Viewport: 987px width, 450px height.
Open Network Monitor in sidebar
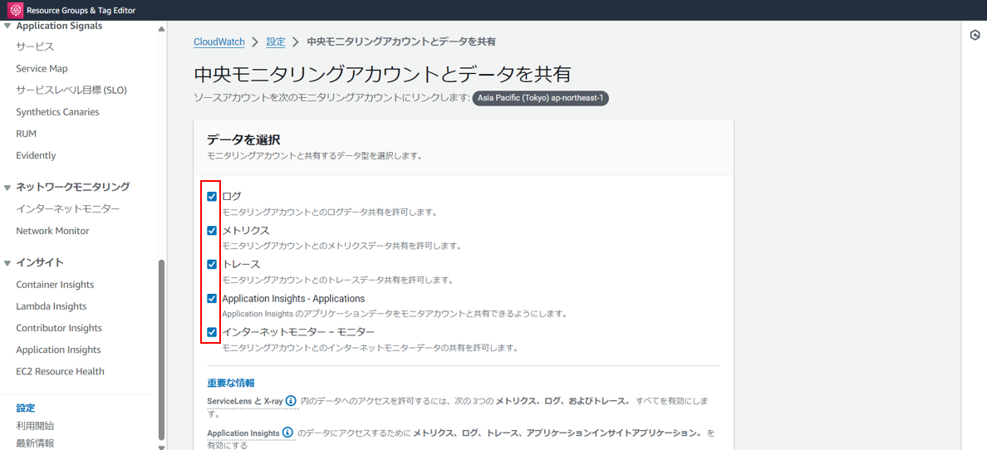coord(53,231)
